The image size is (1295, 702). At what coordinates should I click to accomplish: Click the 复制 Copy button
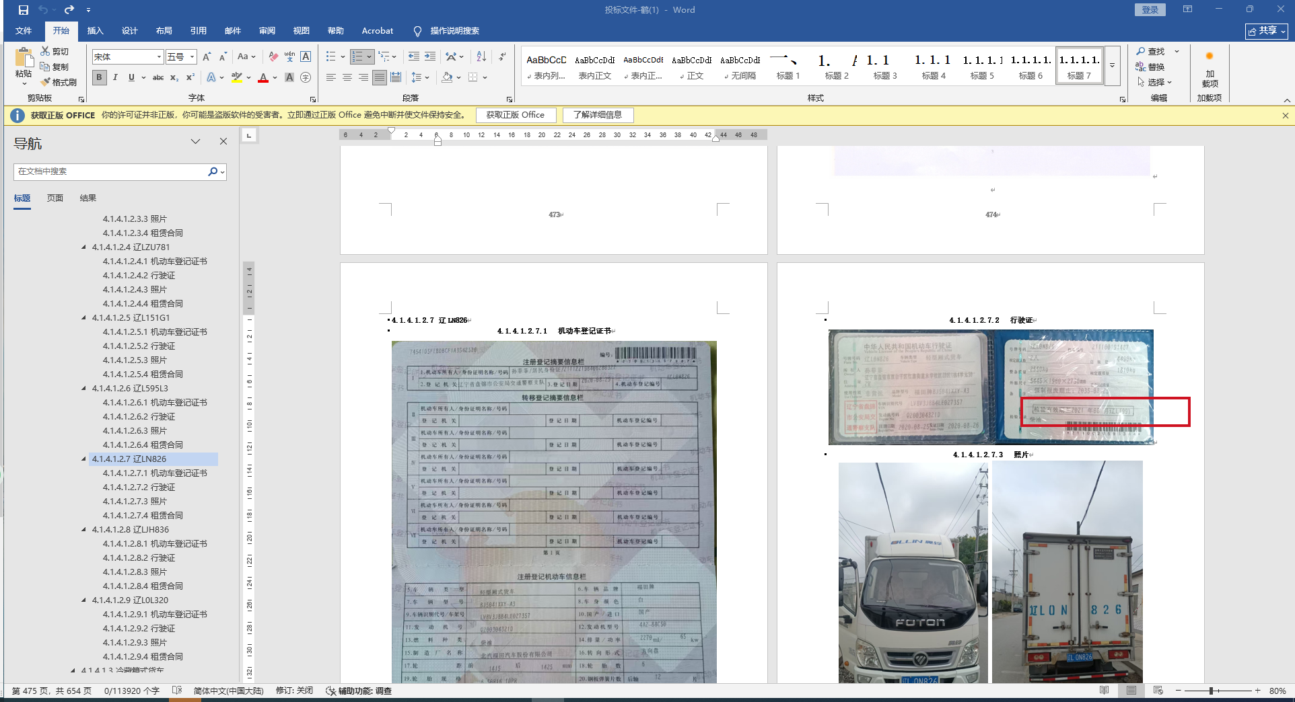point(55,67)
